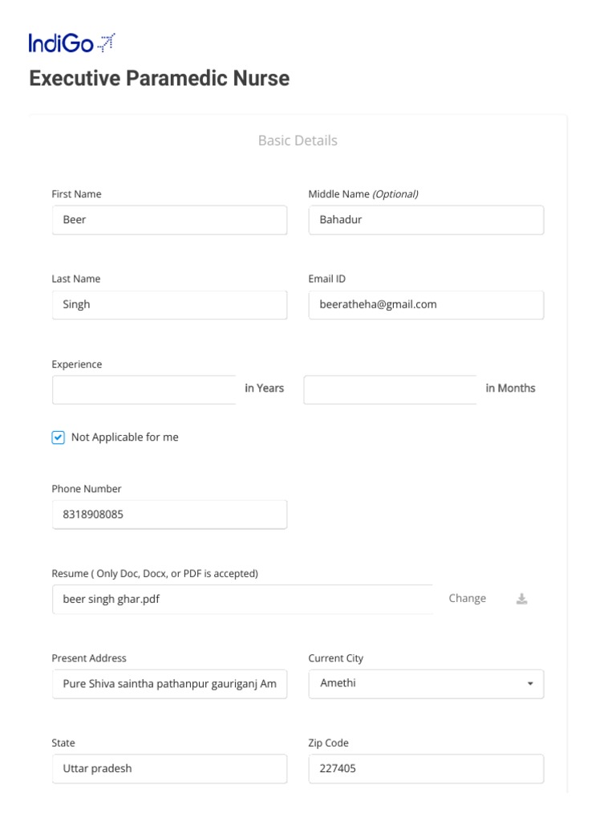Click the IndiGo logo

(71, 43)
